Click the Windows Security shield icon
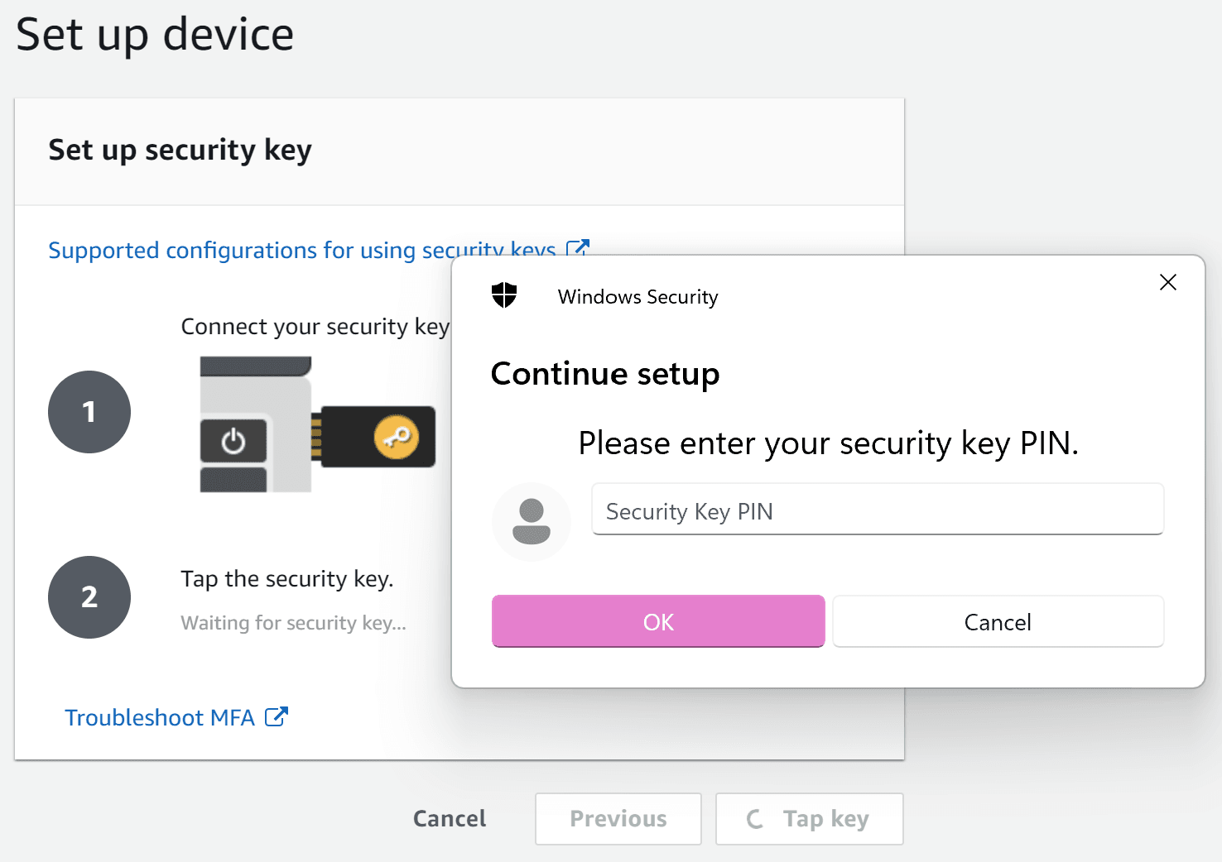The width and height of the screenshot is (1222, 862). point(504,295)
